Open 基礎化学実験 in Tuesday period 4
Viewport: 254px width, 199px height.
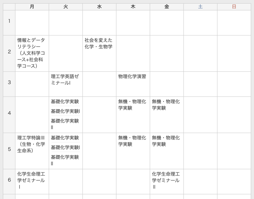(65, 102)
